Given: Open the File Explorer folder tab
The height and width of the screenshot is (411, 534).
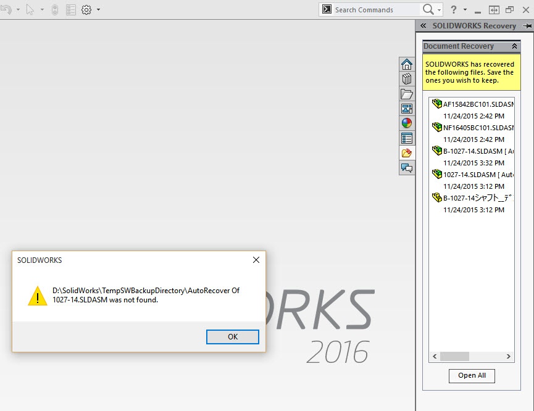Looking at the screenshot, I should click(x=407, y=94).
